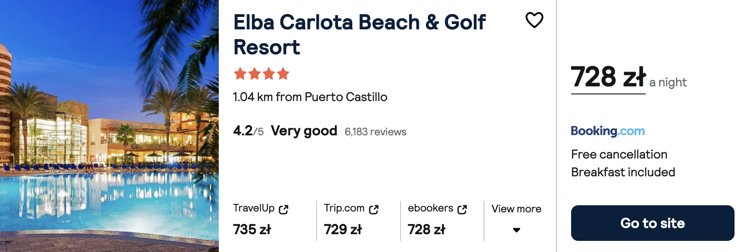This screenshot has width=743, height=252.
Task: Select the 735 zł TravelUp price
Action: [252, 229]
